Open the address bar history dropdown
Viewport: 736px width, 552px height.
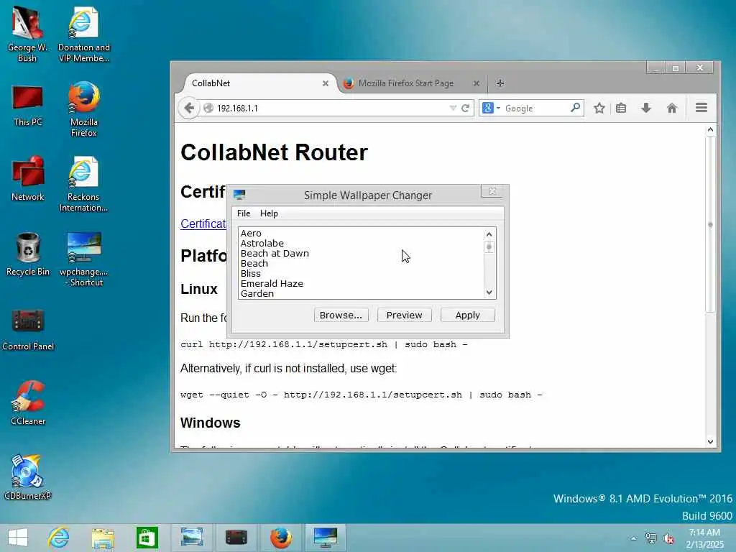[x=453, y=108]
